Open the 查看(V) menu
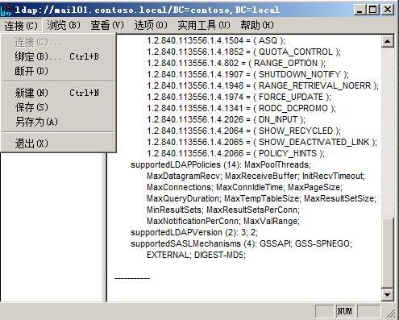 (x=107, y=26)
